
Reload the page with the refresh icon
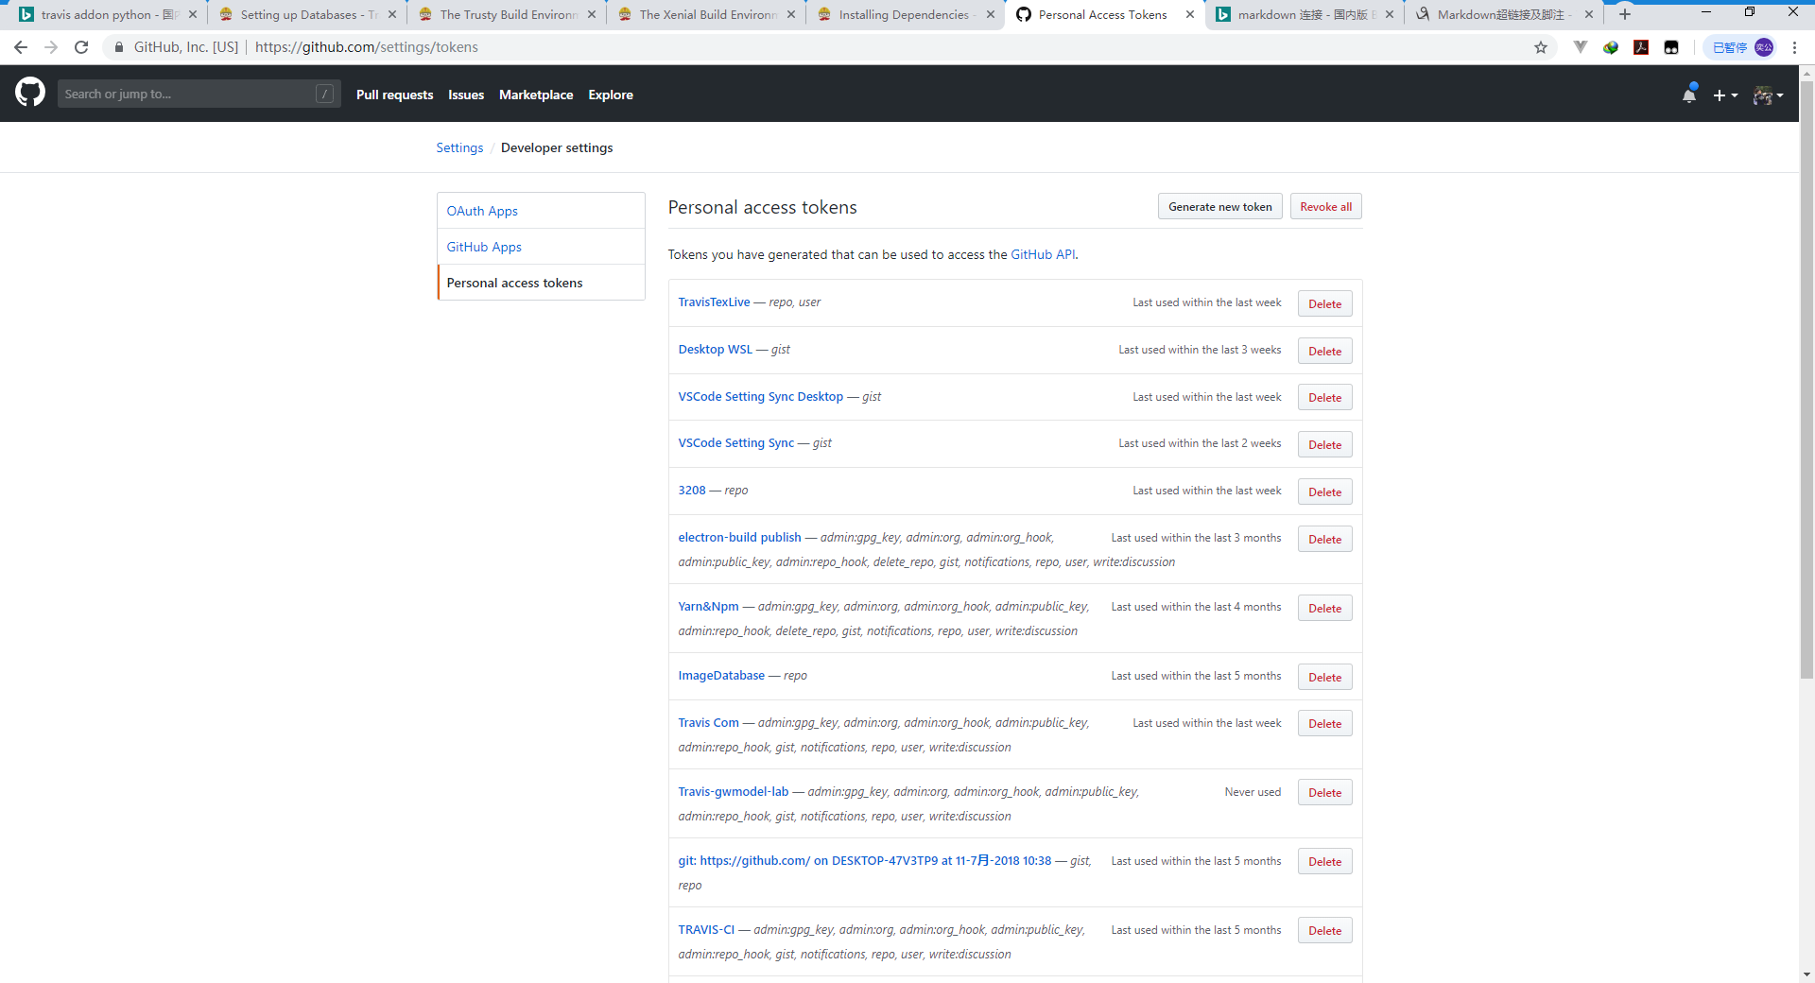tap(81, 47)
